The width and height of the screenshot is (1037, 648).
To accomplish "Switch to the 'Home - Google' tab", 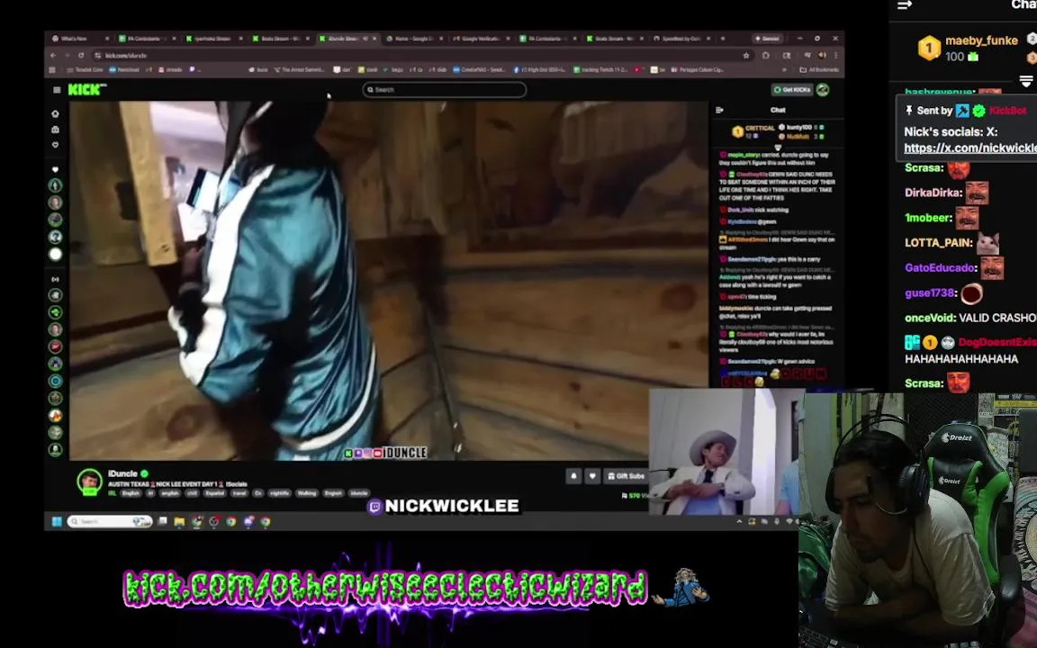I will pos(415,39).
